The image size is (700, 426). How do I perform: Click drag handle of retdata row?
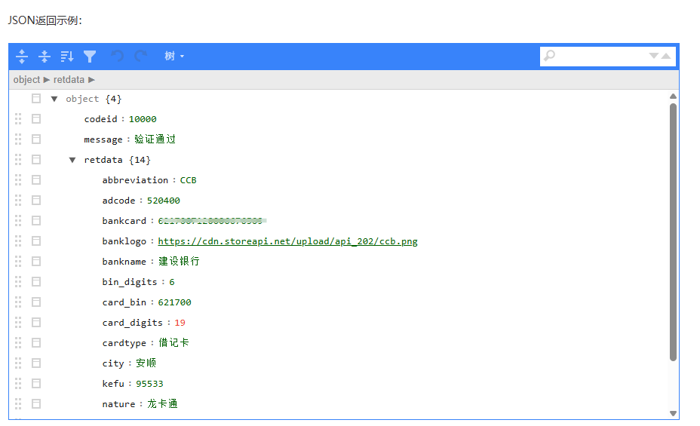click(18, 160)
